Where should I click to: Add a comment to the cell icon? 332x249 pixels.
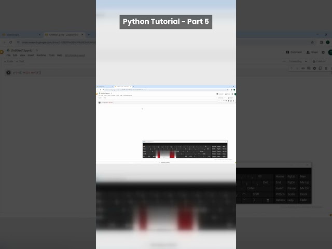click(x=309, y=68)
